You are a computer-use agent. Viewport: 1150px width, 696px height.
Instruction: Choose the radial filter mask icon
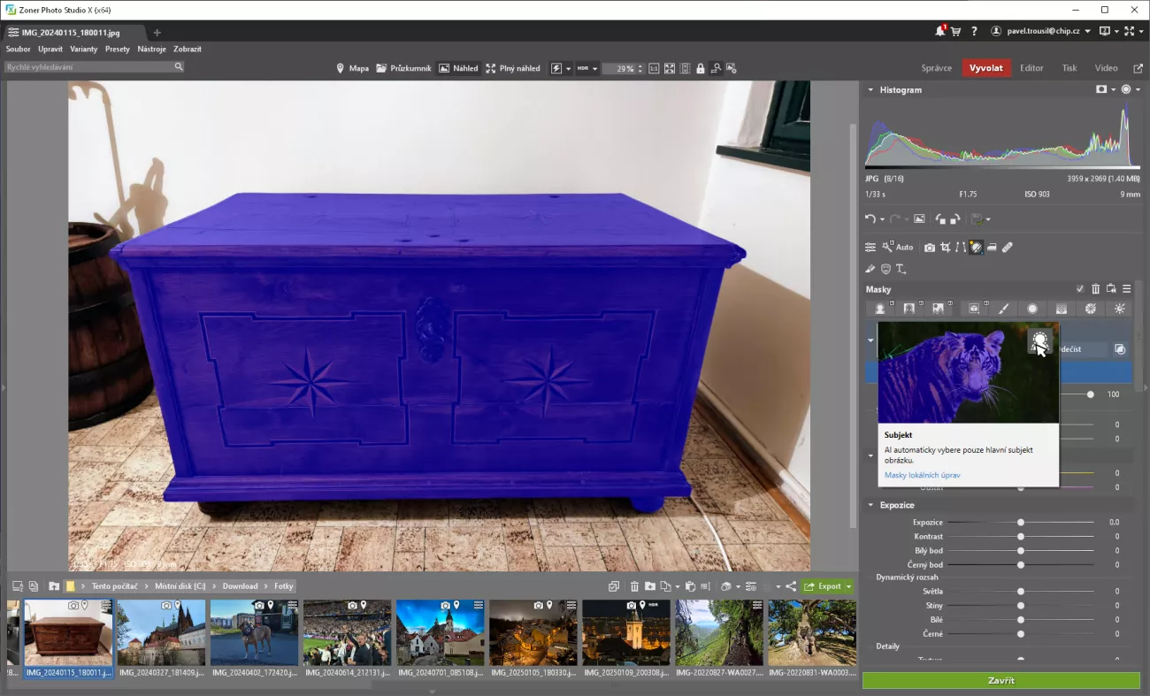click(1031, 309)
